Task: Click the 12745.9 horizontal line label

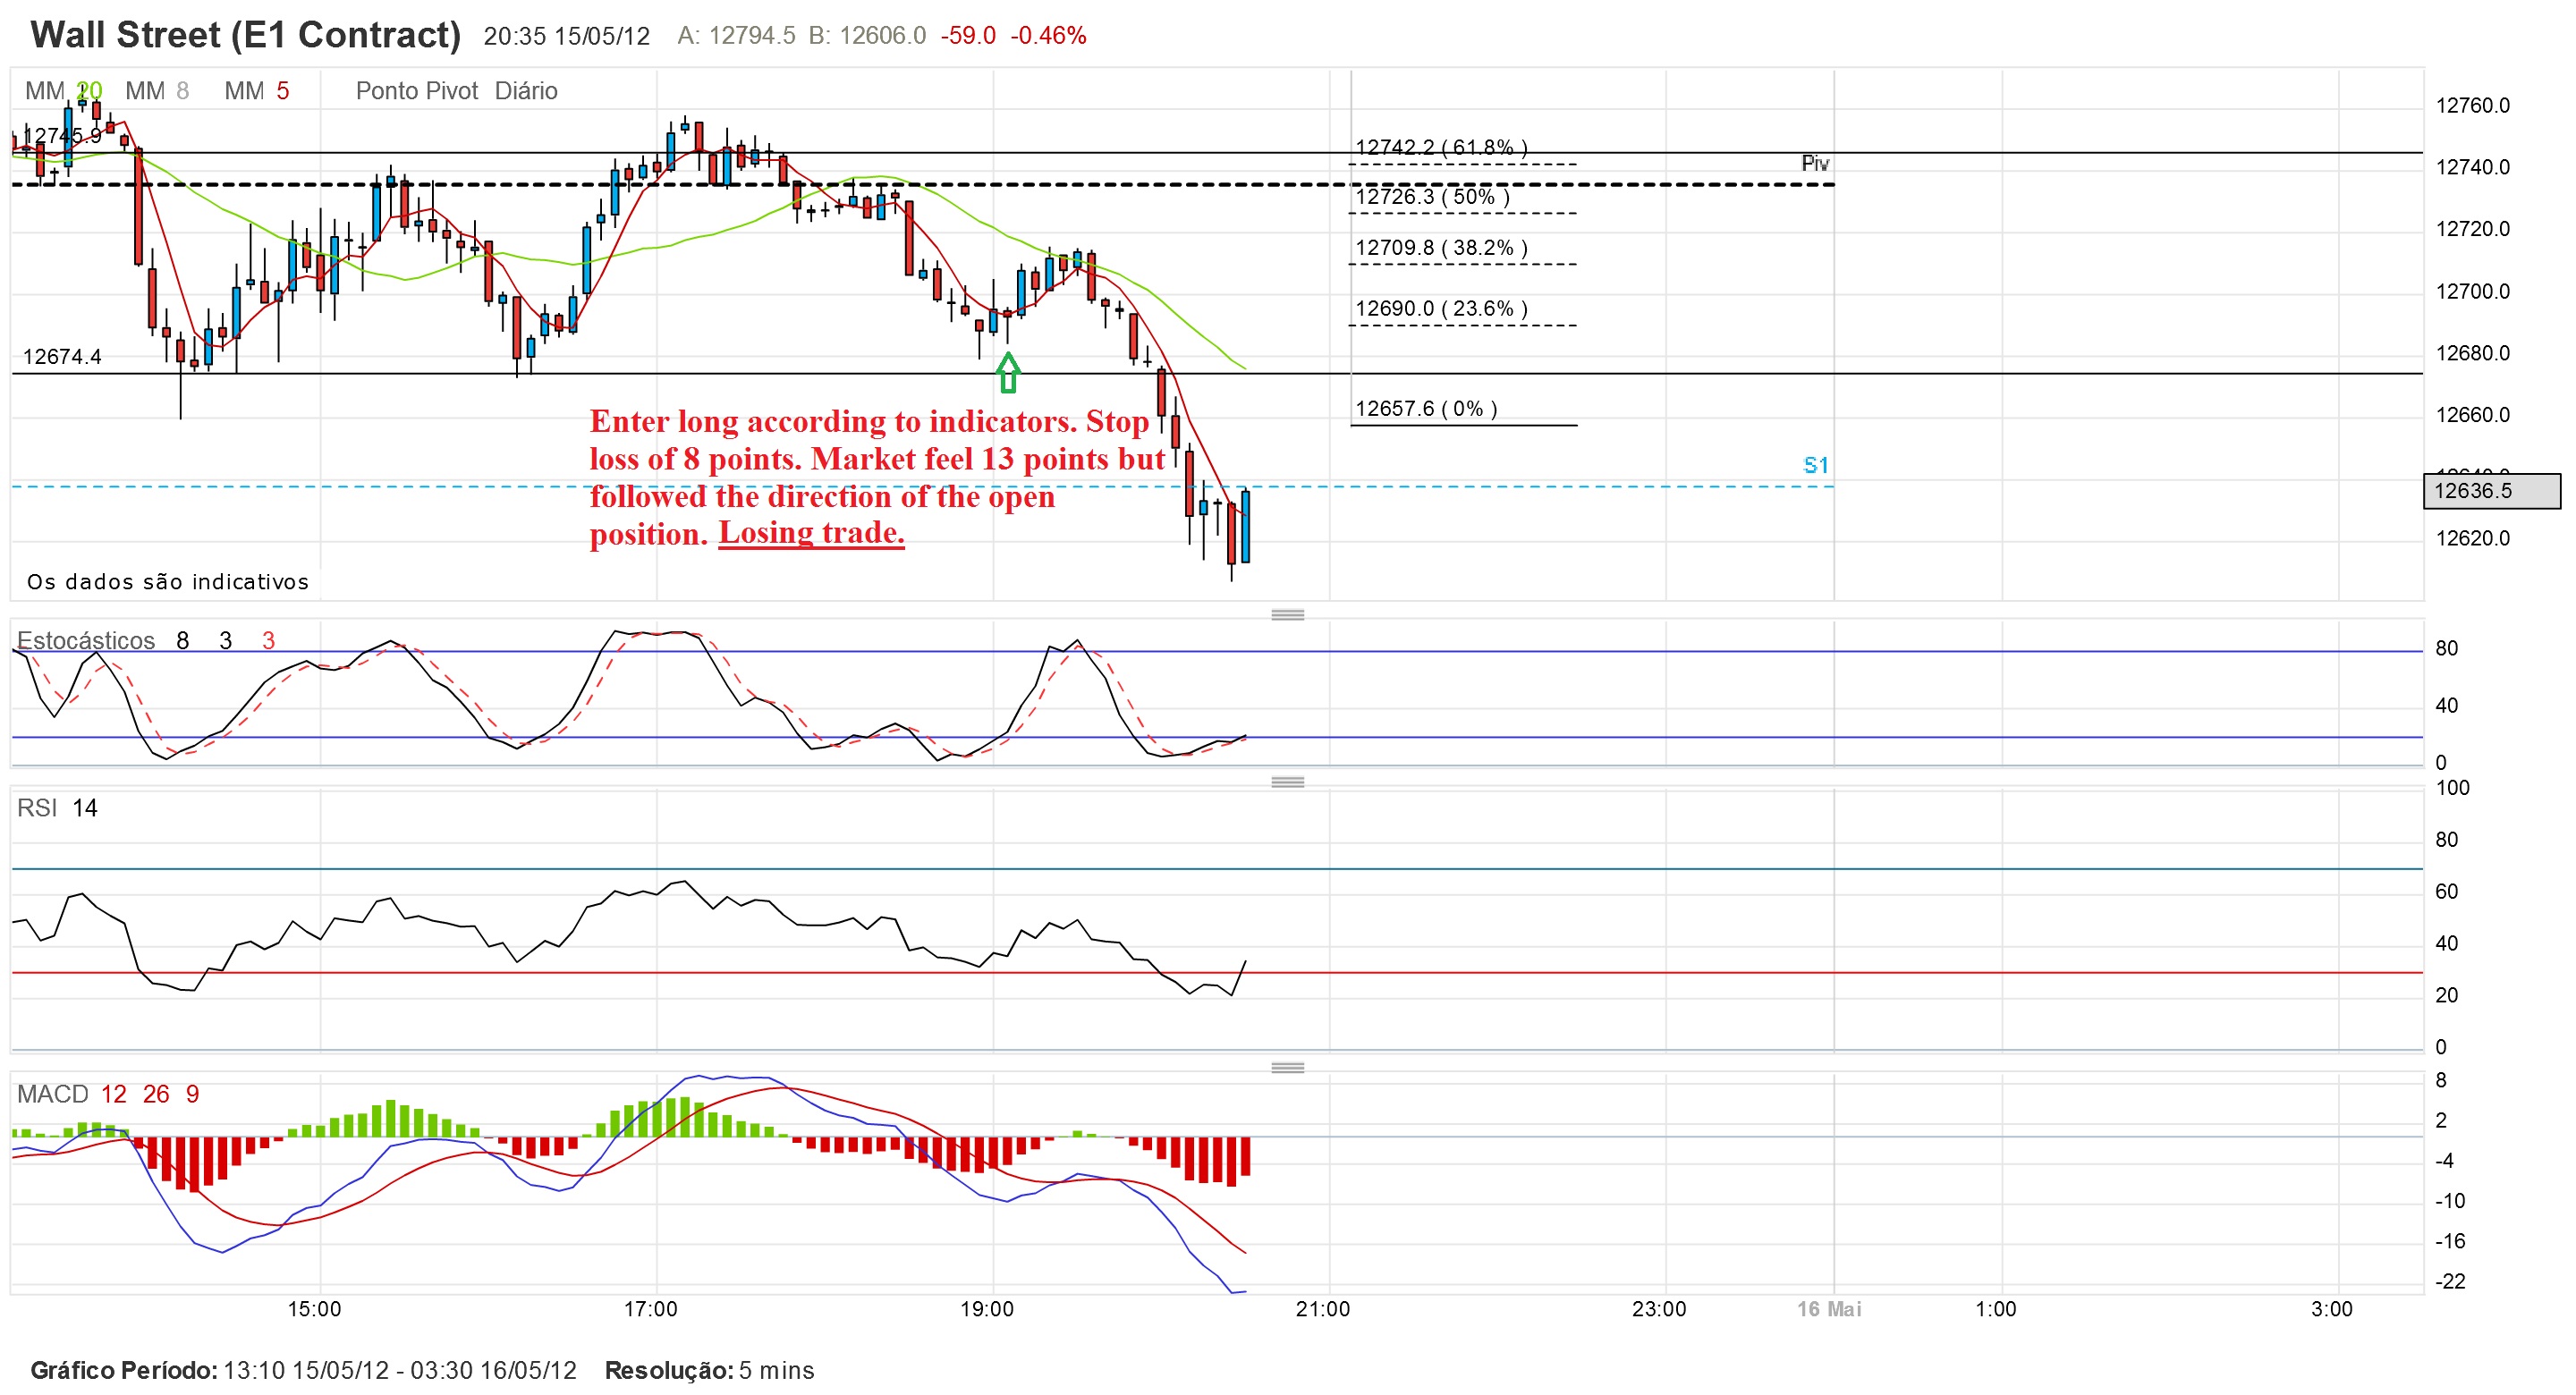Action: click(62, 136)
